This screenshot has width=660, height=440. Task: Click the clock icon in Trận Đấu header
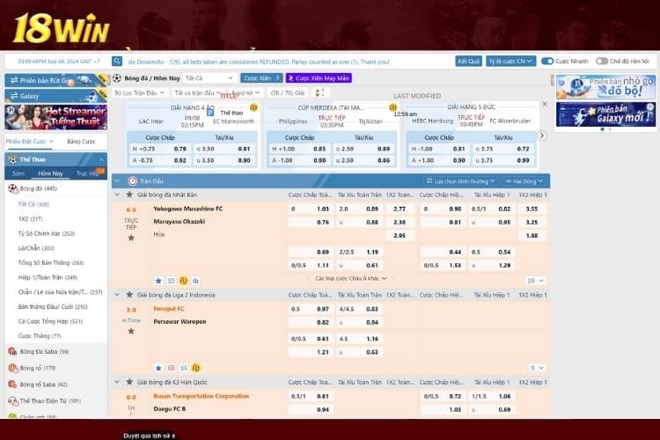133,181
